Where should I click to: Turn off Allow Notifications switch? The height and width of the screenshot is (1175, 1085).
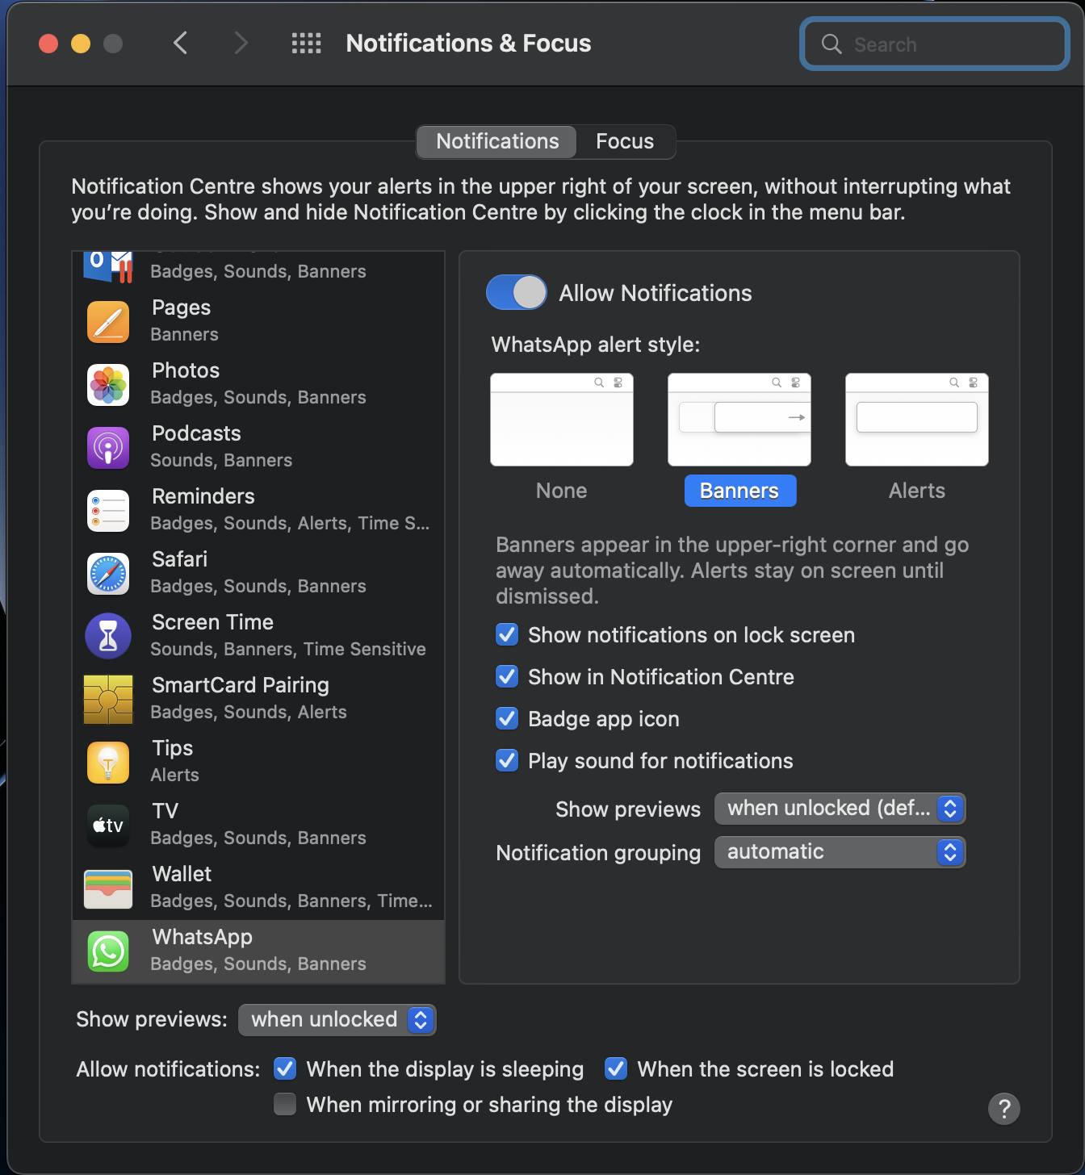pyautogui.click(x=517, y=292)
